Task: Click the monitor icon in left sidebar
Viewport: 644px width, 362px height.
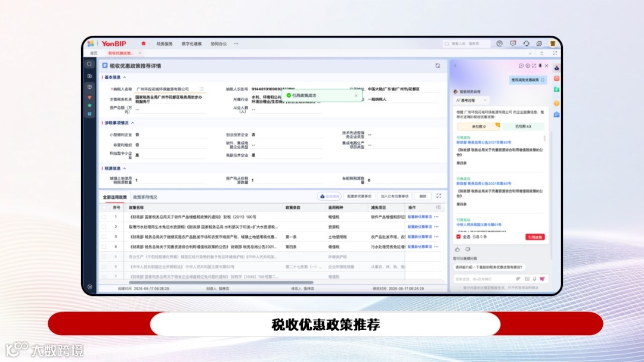Action: coord(89,87)
